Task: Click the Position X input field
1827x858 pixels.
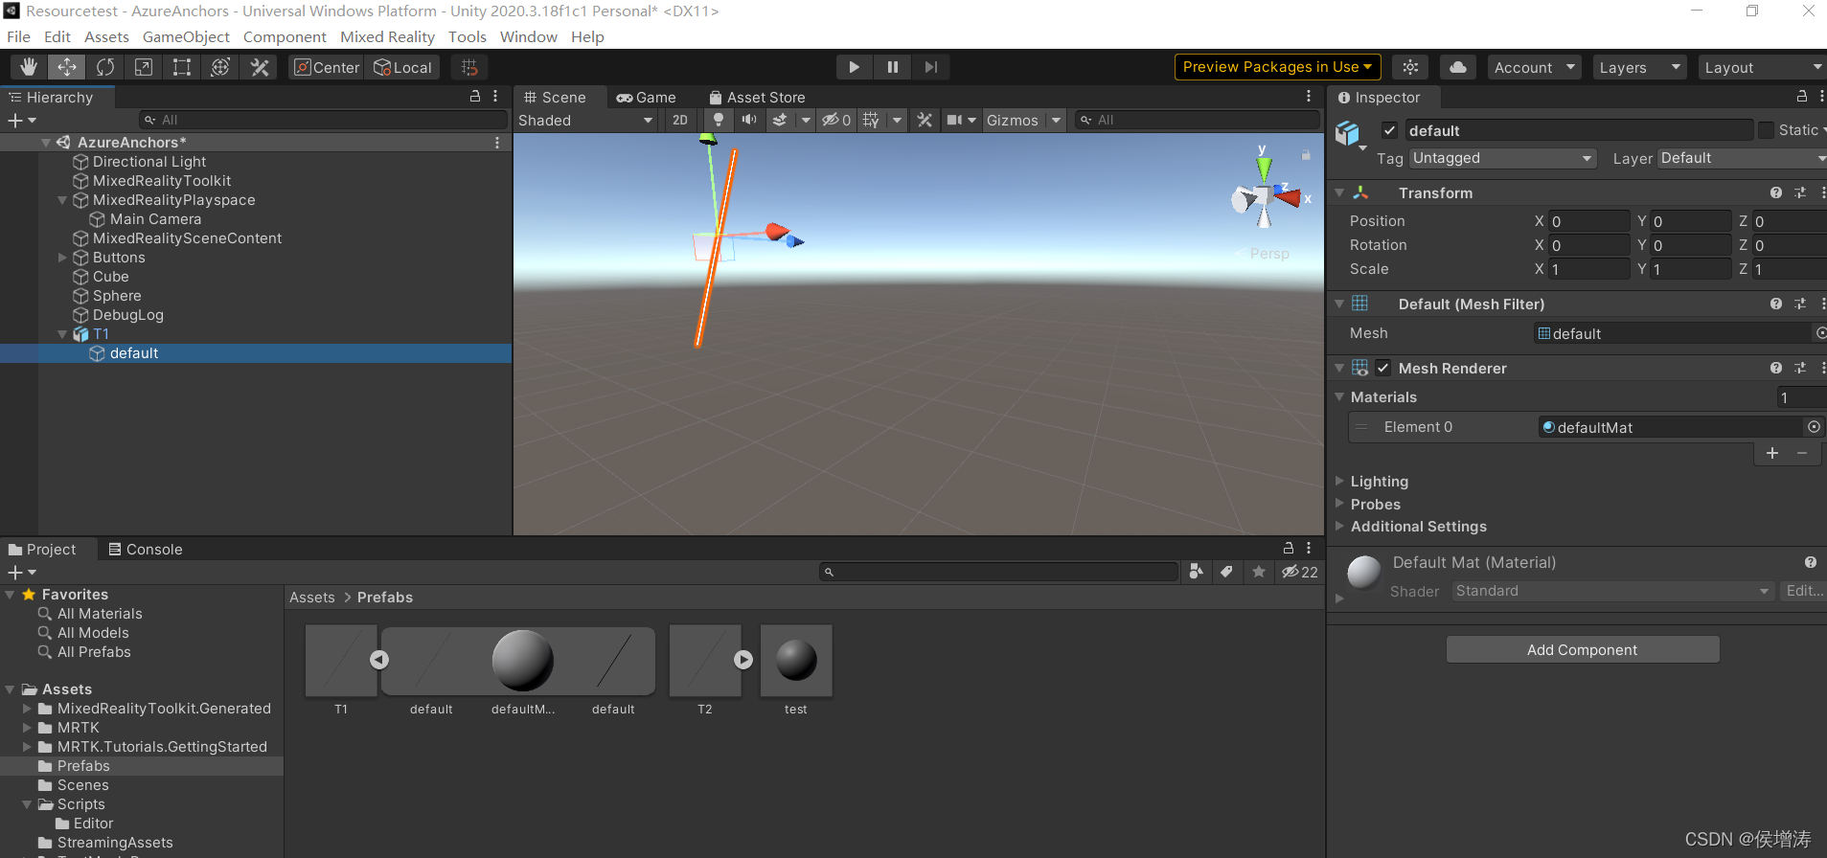Action: point(1588,220)
